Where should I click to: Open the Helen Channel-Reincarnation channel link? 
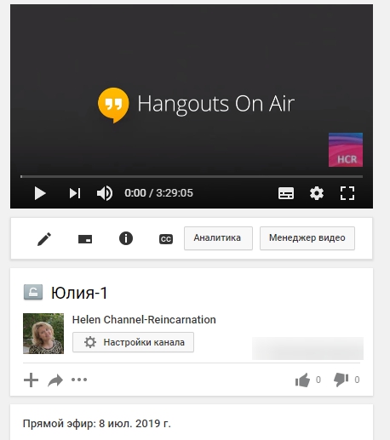click(x=144, y=320)
